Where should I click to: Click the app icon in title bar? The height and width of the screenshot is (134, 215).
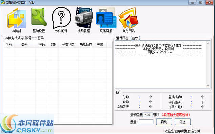pos(3,2)
